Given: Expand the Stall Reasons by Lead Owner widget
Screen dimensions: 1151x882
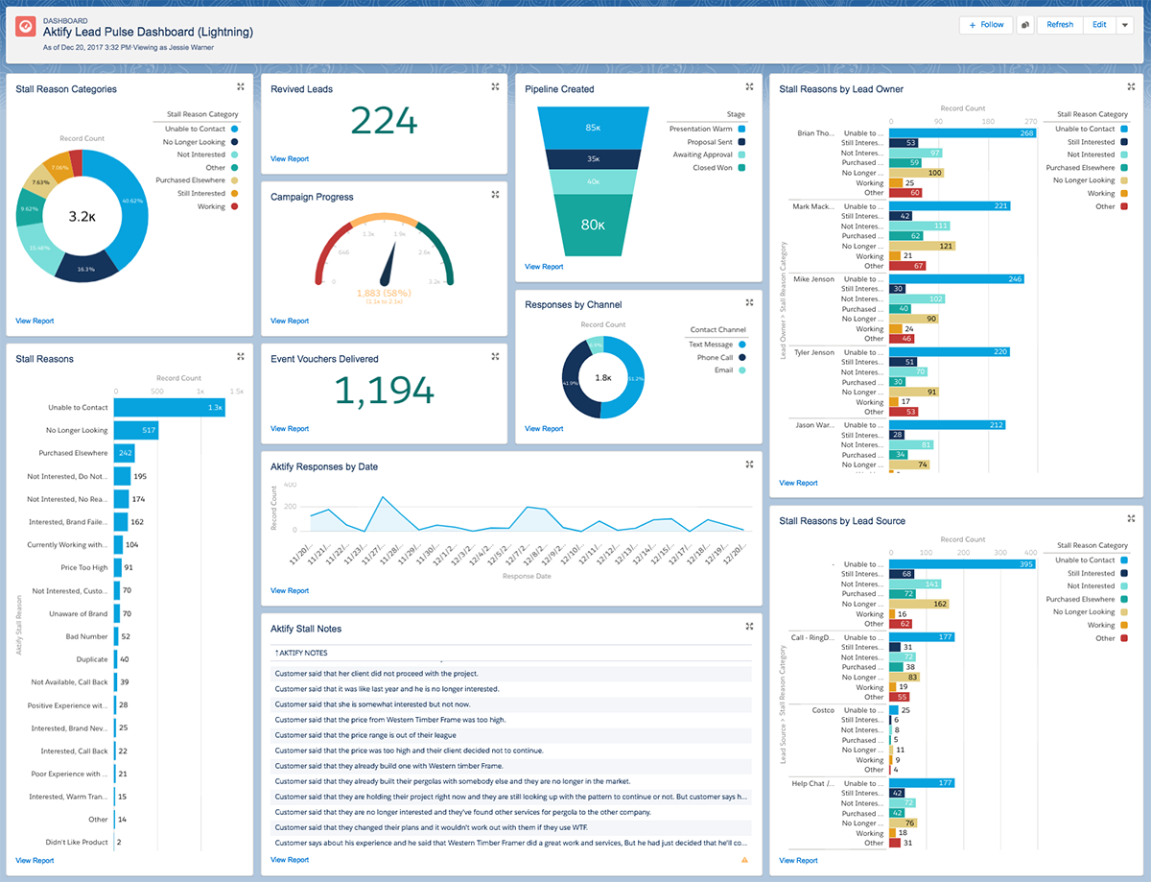Looking at the screenshot, I should pos(1131,87).
